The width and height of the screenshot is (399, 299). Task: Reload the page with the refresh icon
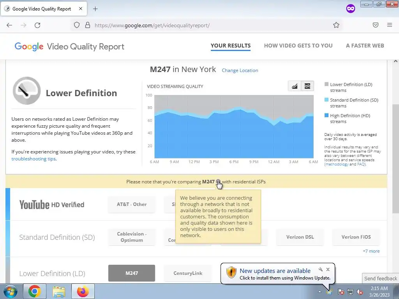click(37, 25)
